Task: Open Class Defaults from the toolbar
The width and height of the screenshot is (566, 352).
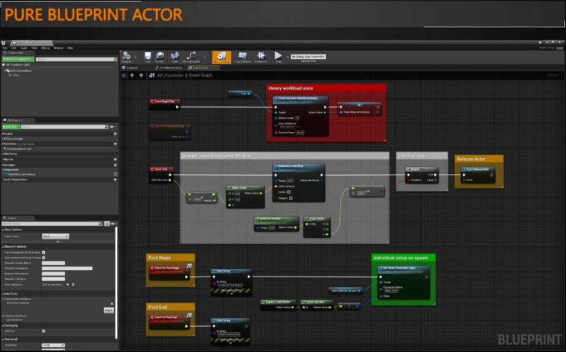Action: pyautogui.click(x=241, y=56)
